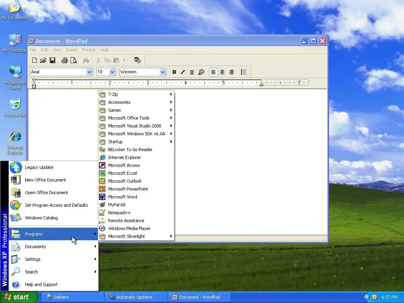
Task: Launch Windows Media Player
Action: point(136,228)
